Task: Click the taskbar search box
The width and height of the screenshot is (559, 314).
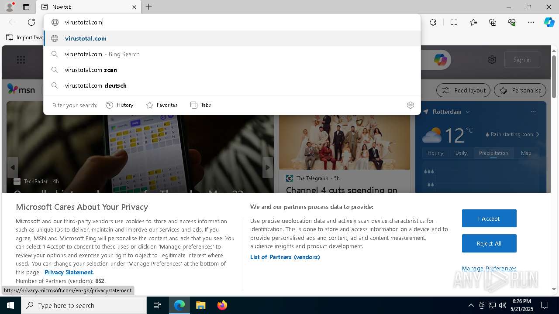Action: click(84, 305)
